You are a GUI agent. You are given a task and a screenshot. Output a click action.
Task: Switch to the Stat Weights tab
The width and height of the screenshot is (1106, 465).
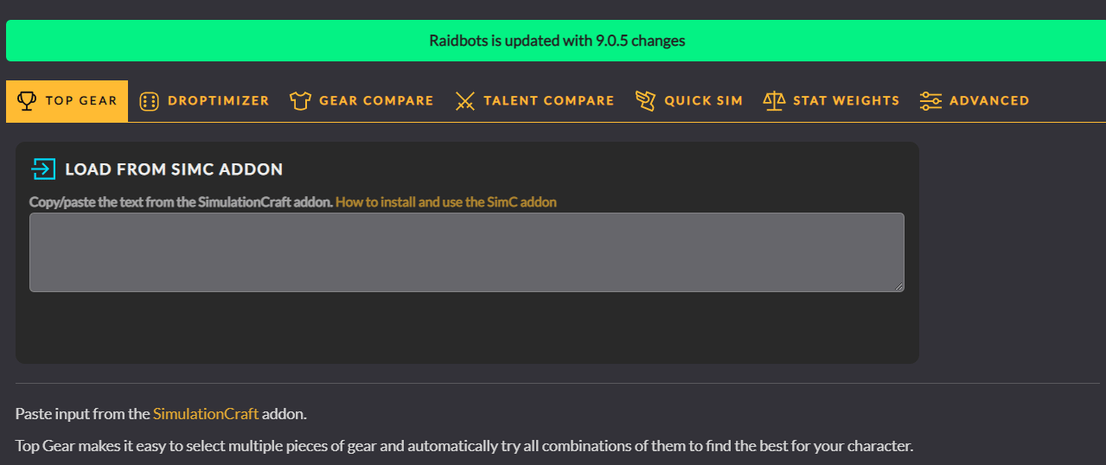click(x=846, y=101)
